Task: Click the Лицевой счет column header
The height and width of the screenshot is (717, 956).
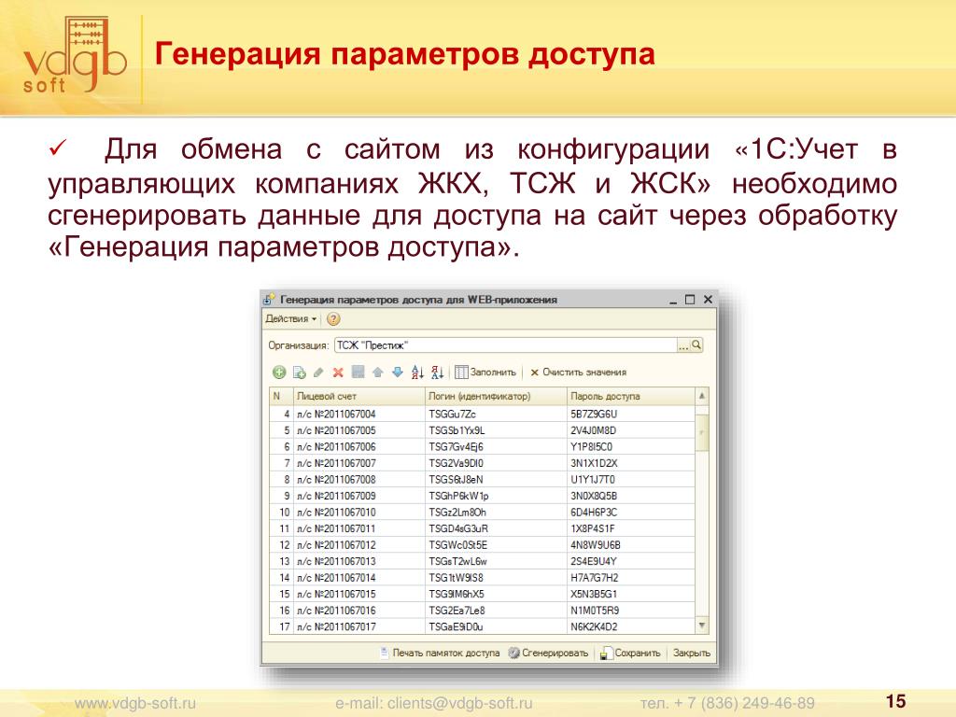Action: (x=358, y=396)
